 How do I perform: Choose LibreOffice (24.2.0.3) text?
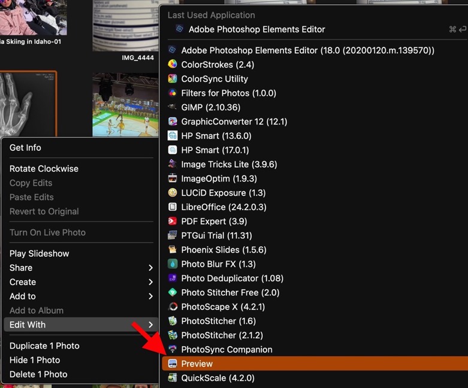224,207
